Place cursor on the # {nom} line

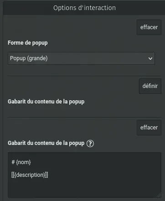[21, 162]
